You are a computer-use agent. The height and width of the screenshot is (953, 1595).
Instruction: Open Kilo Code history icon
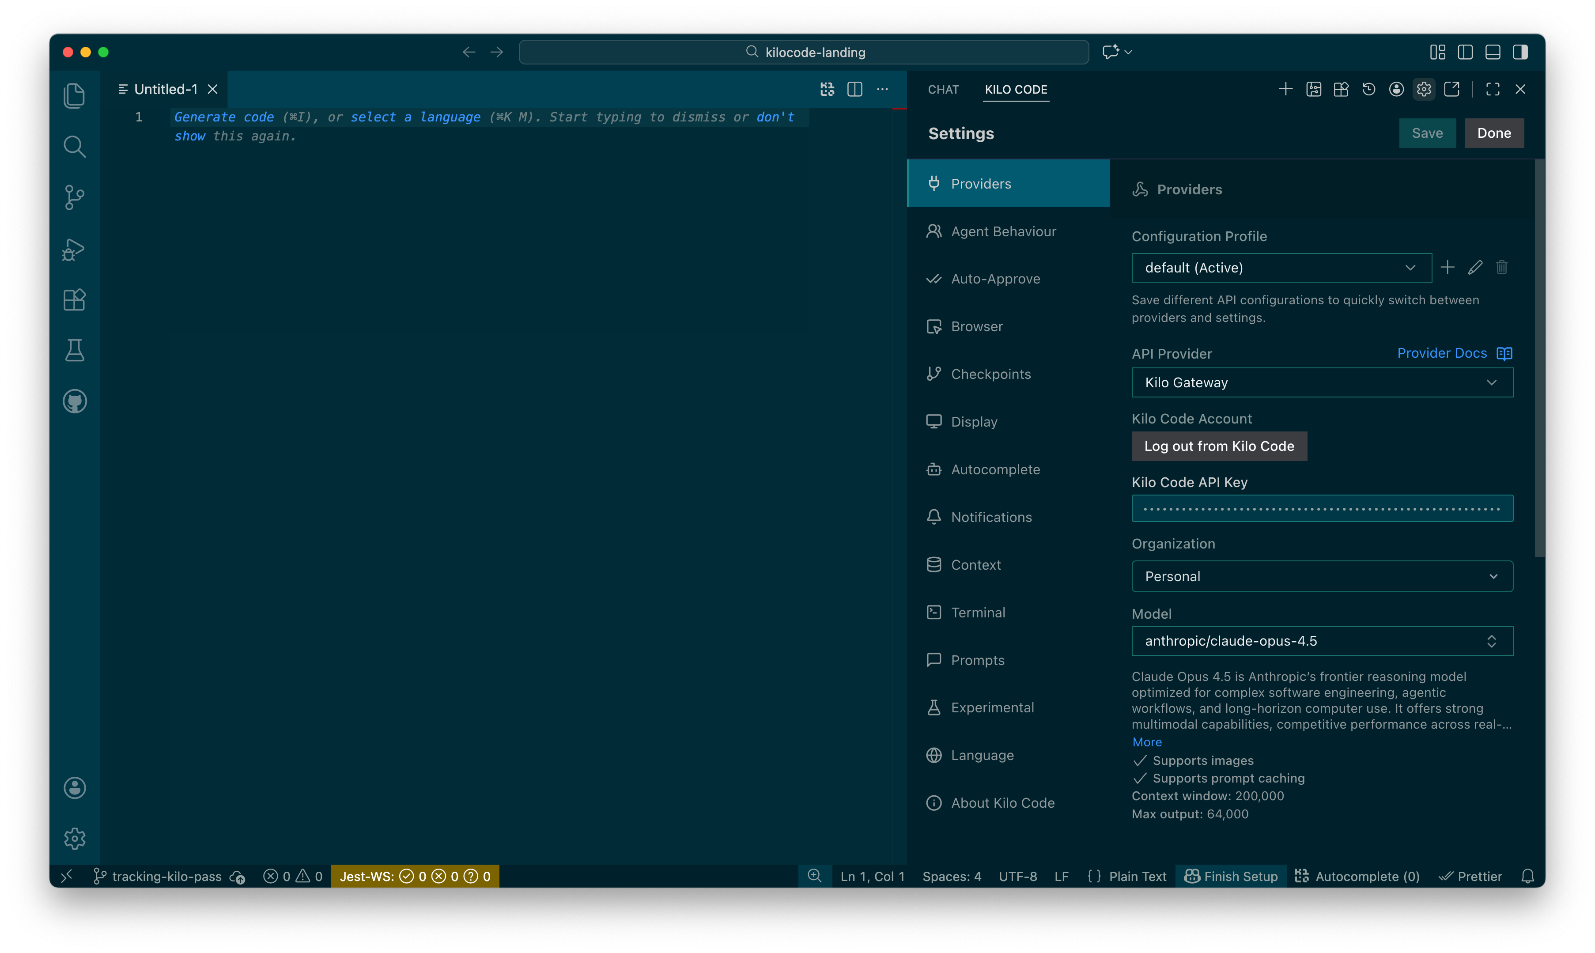click(1368, 89)
